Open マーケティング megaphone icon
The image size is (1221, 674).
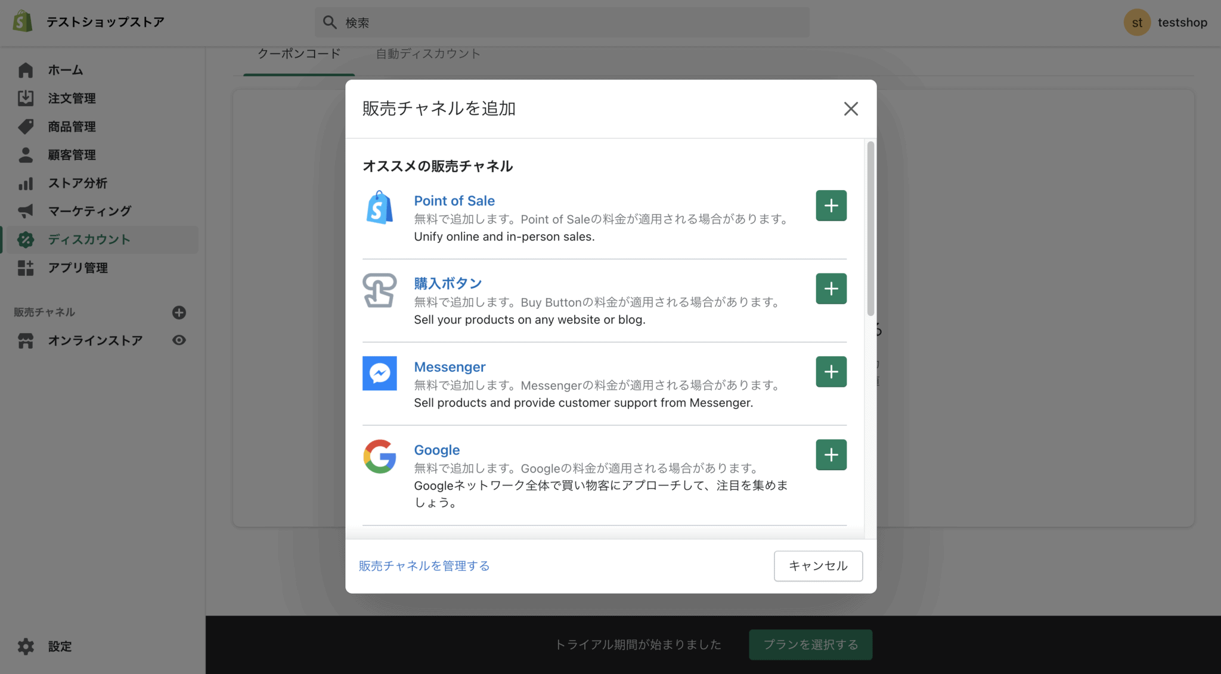(x=26, y=211)
